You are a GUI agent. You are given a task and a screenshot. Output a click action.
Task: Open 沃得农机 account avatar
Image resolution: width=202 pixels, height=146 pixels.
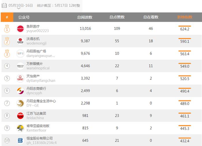[20, 41]
